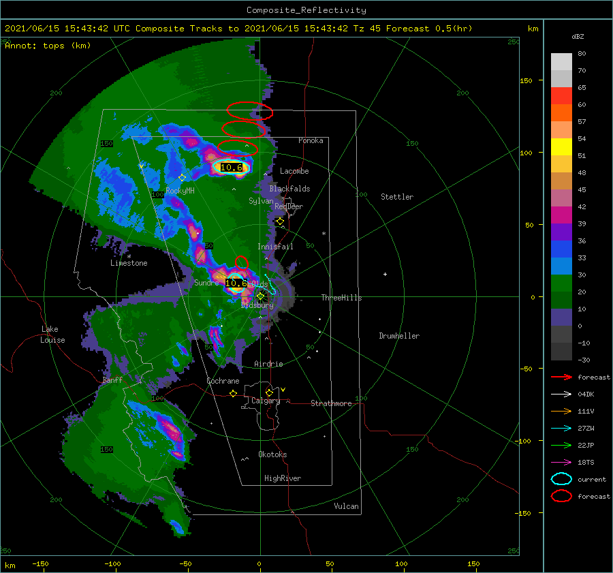Click the red forecast ellipse in legend
Viewport: 613px width, 573px height.
(561, 496)
